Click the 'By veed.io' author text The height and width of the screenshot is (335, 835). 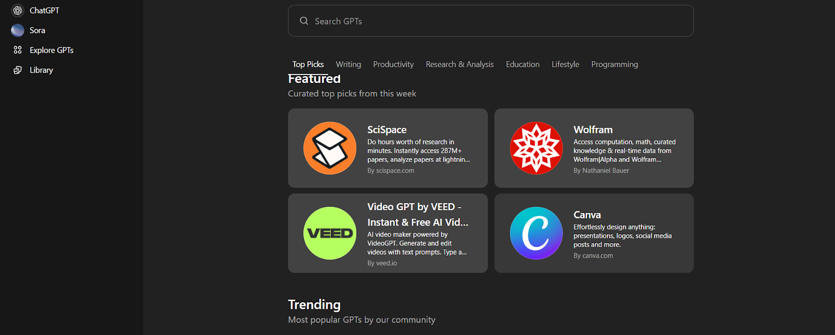[382, 263]
